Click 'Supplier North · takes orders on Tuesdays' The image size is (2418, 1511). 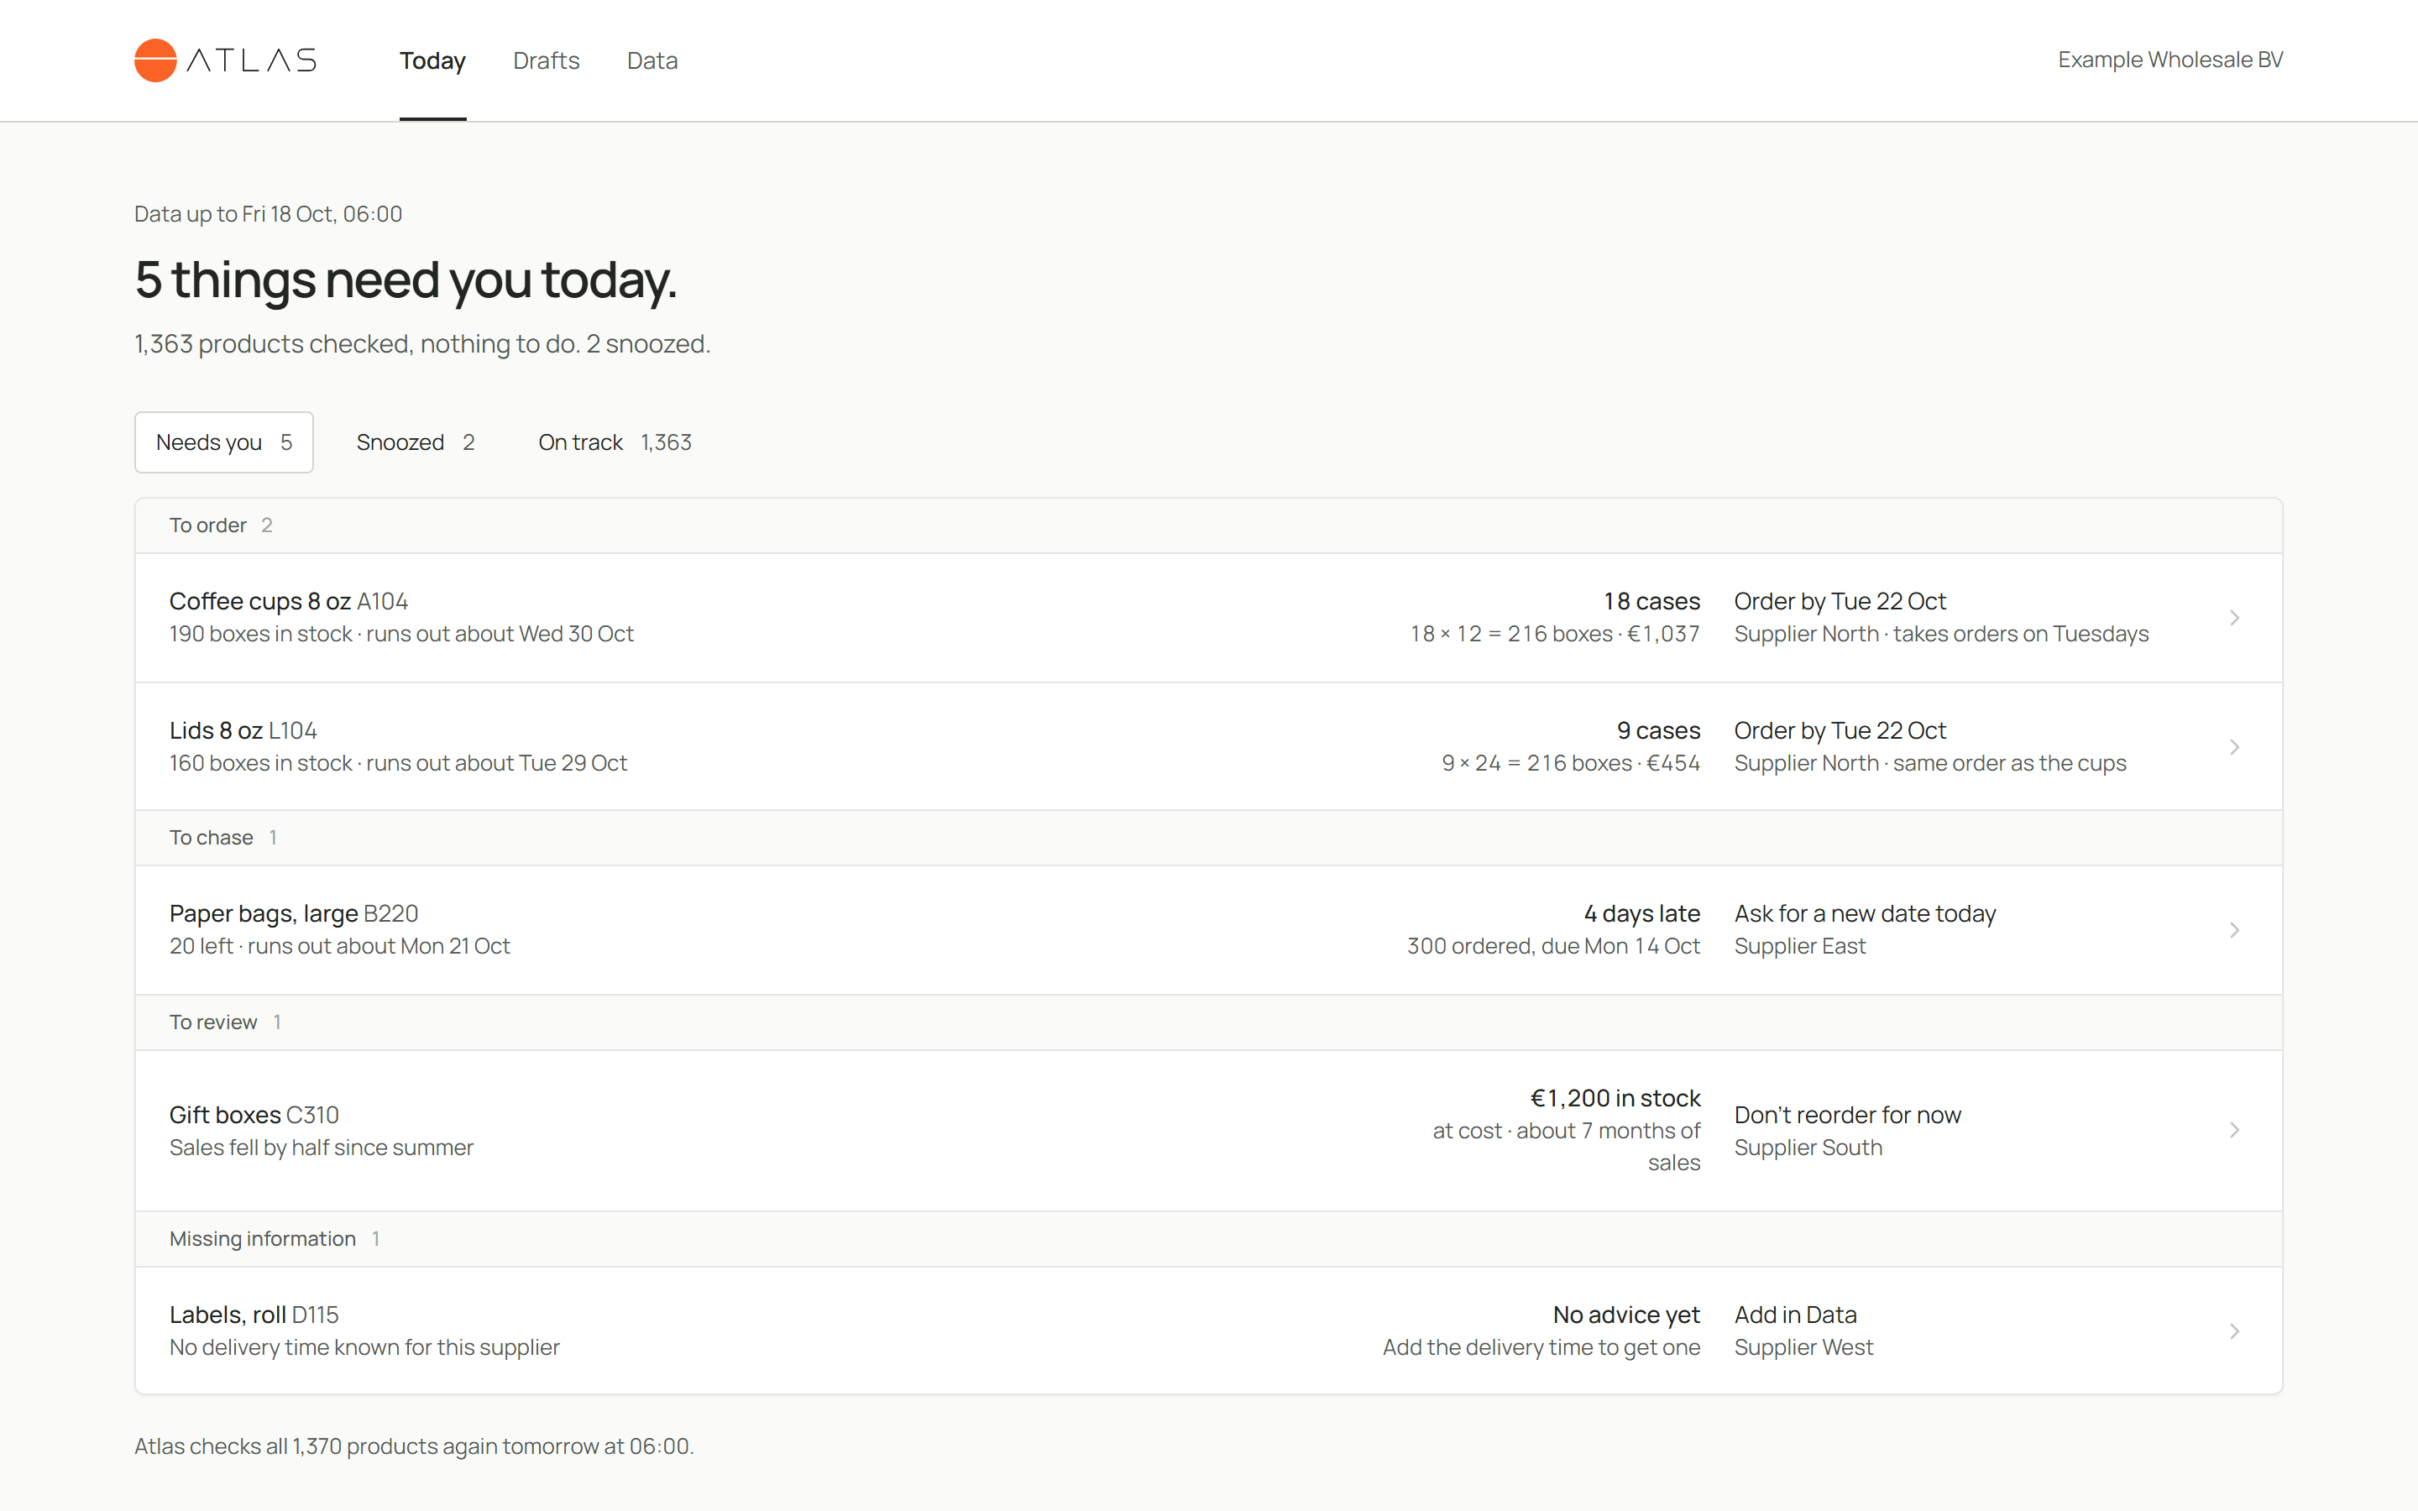(1941, 634)
